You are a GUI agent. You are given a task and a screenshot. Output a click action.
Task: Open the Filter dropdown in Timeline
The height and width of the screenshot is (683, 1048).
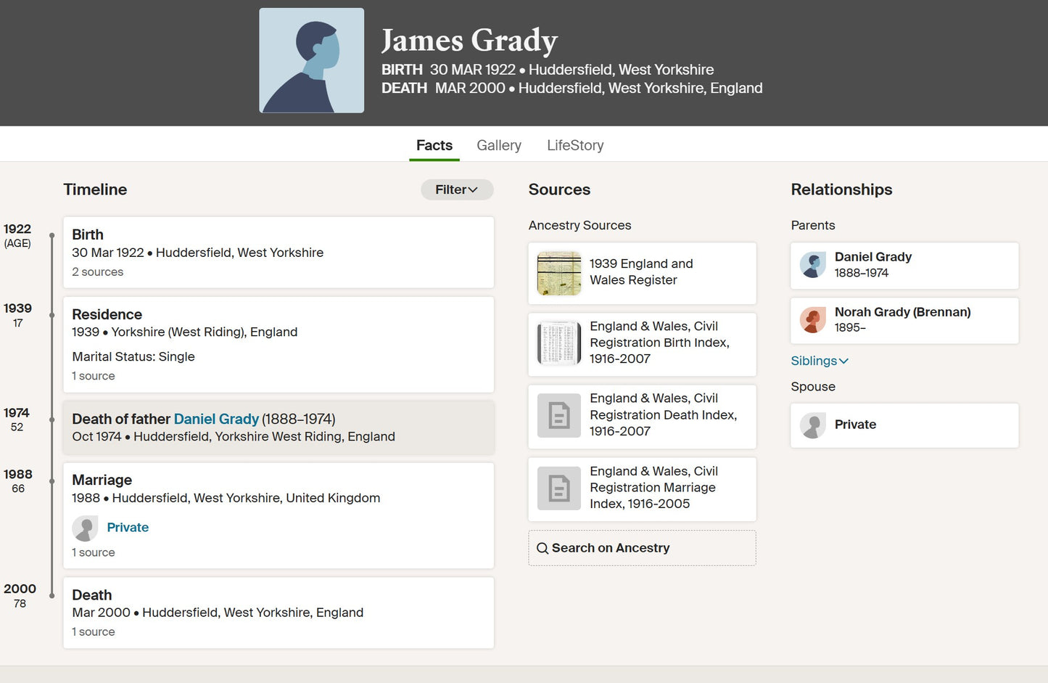[457, 189]
